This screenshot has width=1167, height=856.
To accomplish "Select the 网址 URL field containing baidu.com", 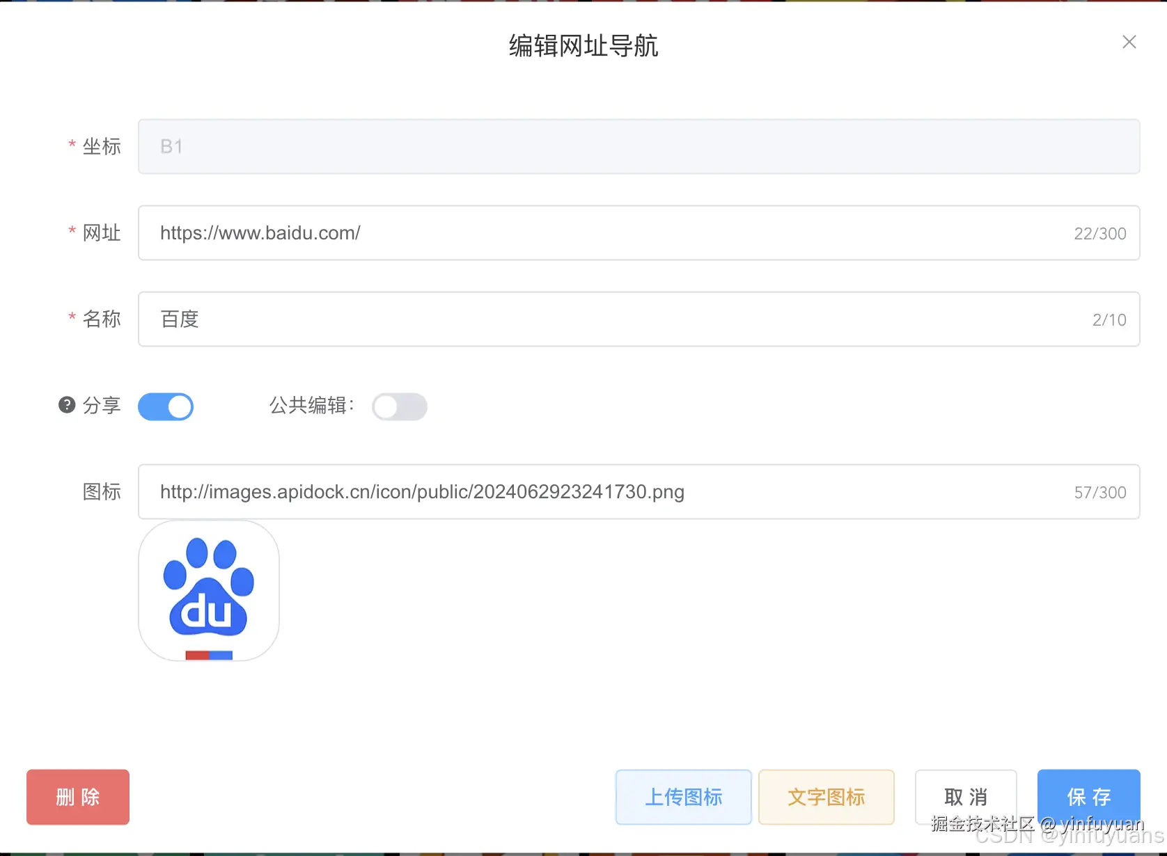I will tap(487, 232).
